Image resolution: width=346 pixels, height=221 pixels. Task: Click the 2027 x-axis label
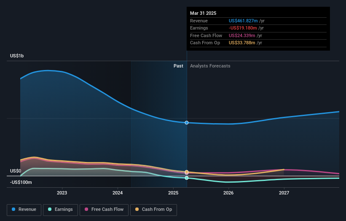tap(284, 193)
